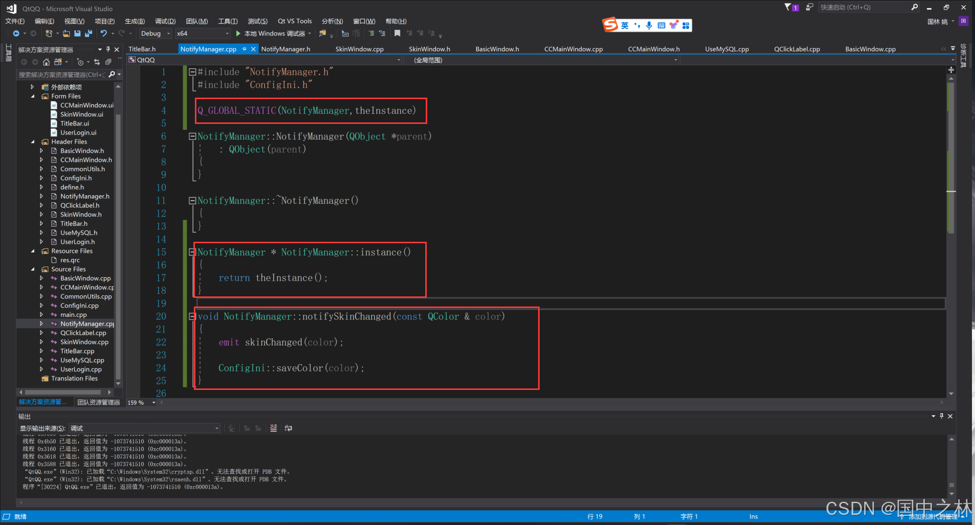The image size is (975, 525).
Task: Click the Solution Explorer sync icon
Action: coord(97,62)
